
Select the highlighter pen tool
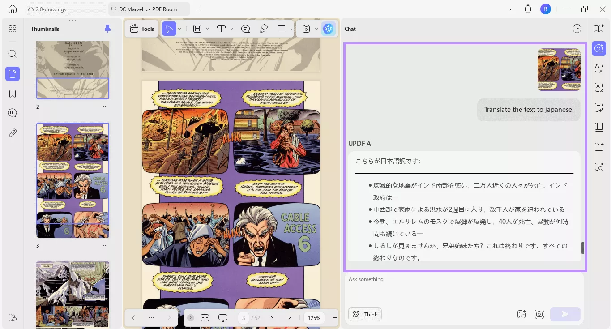click(x=264, y=28)
